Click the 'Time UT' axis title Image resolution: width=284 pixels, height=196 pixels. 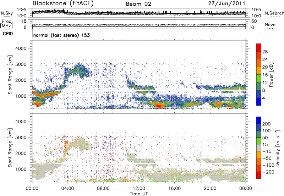click(x=139, y=194)
